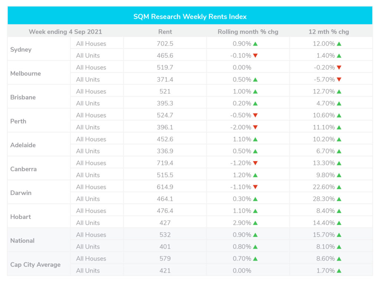Click Sydney units rent value 465.6

(165, 56)
